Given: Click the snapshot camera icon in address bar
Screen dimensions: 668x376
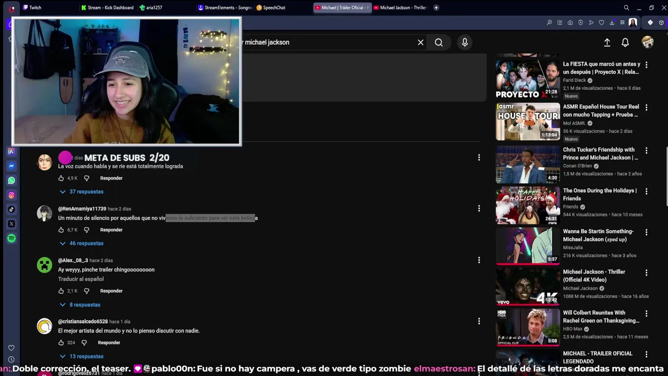Looking at the screenshot, I should tap(570, 22).
